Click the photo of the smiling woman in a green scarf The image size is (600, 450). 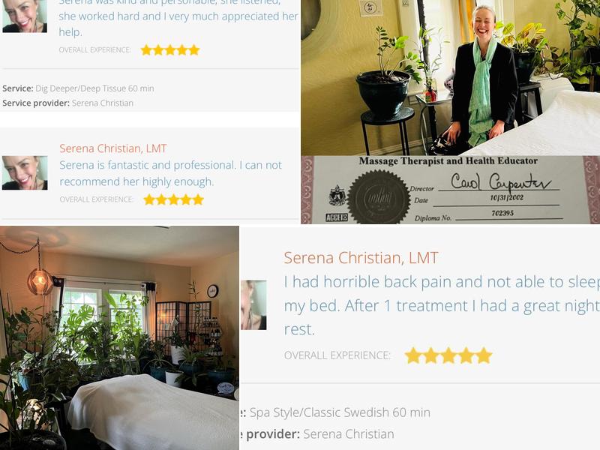click(x=451, y=78)
